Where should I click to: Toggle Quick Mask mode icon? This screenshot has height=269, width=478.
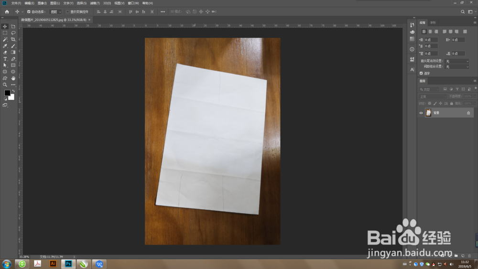[x=5, y=105]
